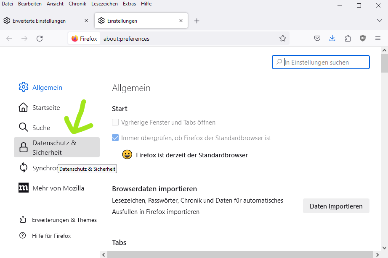This screenshot has height=258, width=388.
Task: Click the Daten importieren button
Action: coord(336,206)
